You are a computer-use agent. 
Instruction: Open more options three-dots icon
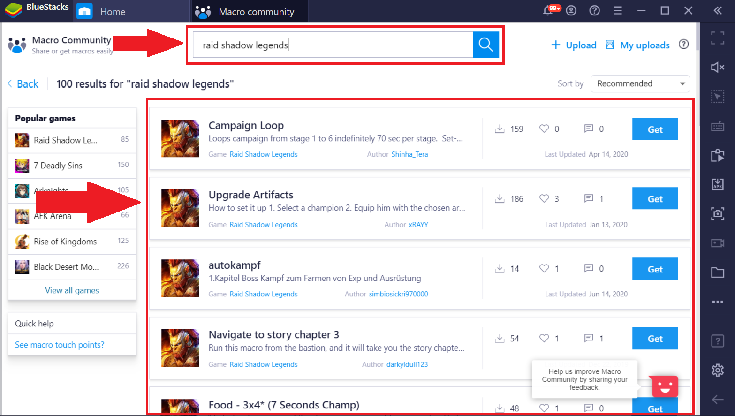[718, 302]
